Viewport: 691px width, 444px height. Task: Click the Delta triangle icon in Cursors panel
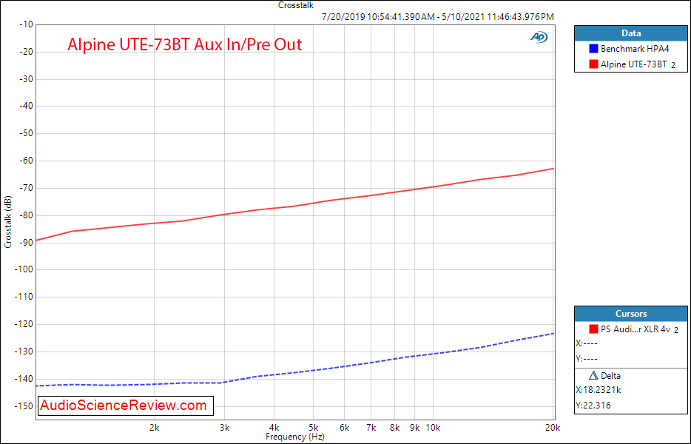(593, 376)
